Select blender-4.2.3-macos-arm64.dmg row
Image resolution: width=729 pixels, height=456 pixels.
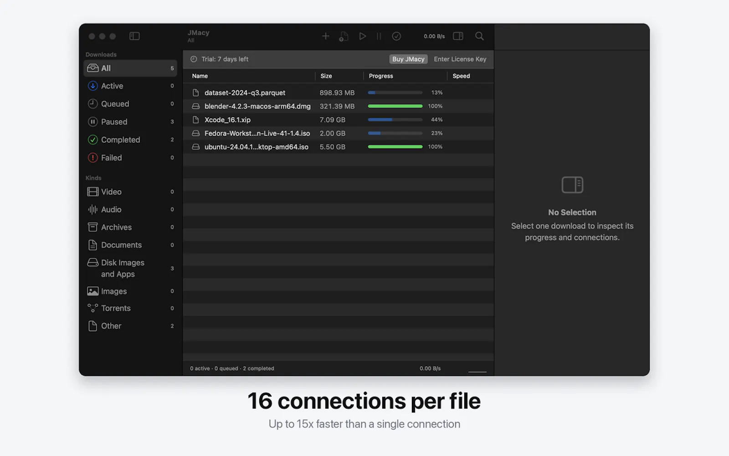[339, 106]
